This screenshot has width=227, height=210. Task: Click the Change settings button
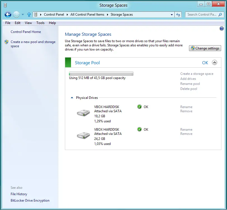[205, 48]
